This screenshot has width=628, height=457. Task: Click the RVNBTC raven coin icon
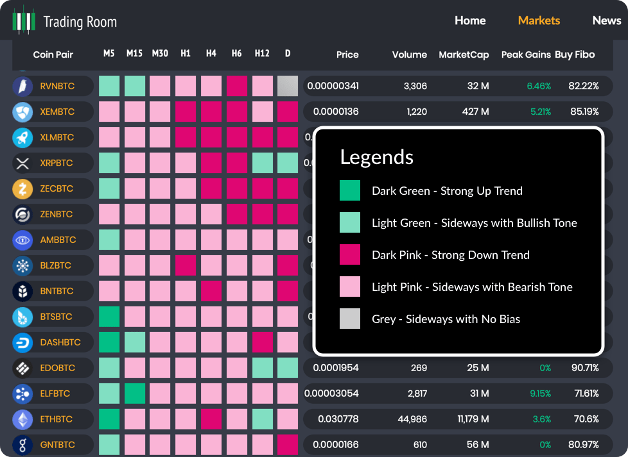pyautogui.click(x=22, y=86)
